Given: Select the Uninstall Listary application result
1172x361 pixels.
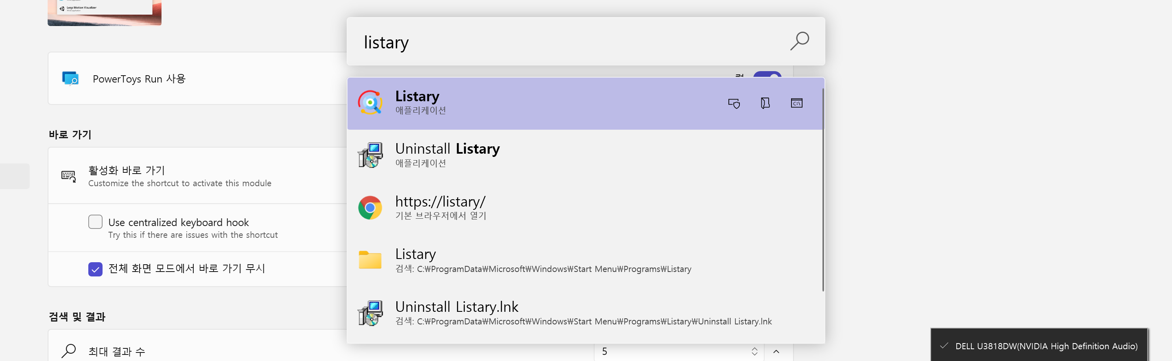Looking at the screenshot, I should (x=585, y=155).
